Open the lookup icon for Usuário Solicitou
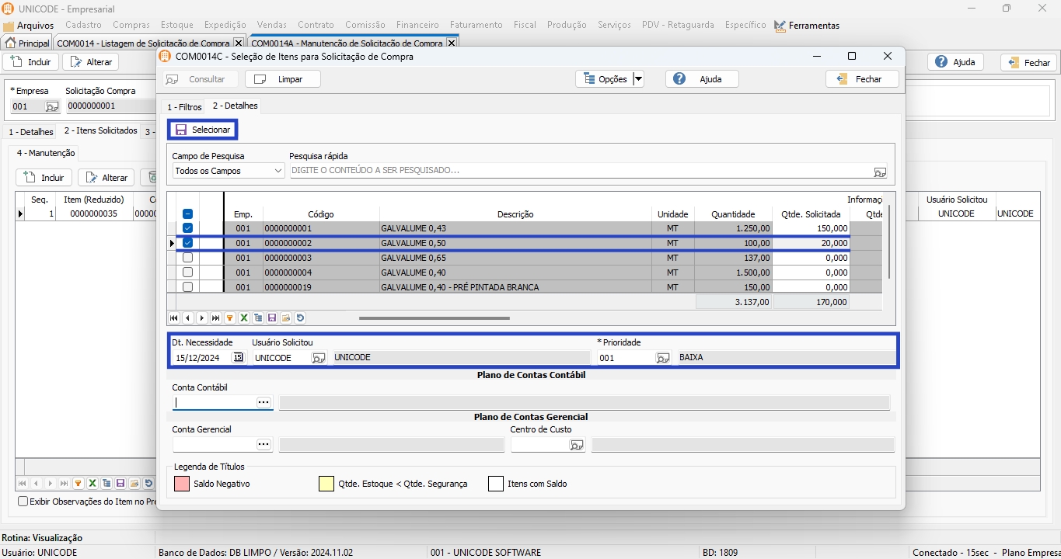 (319, 358)
